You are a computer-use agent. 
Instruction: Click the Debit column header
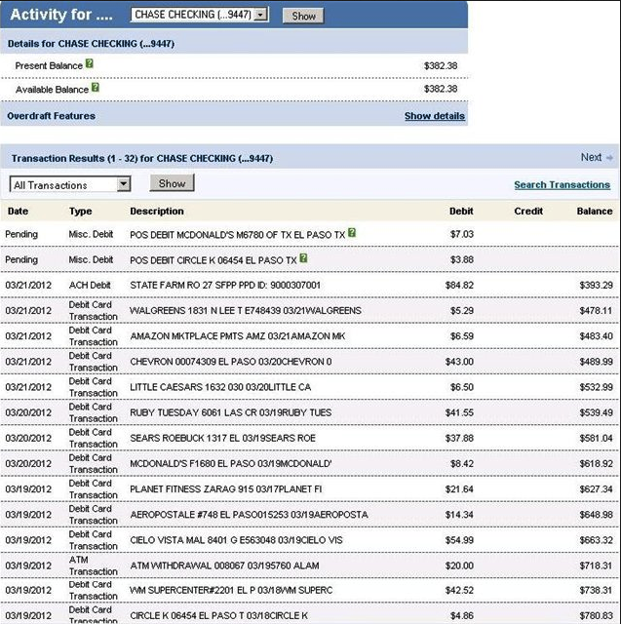click(461, 211)
